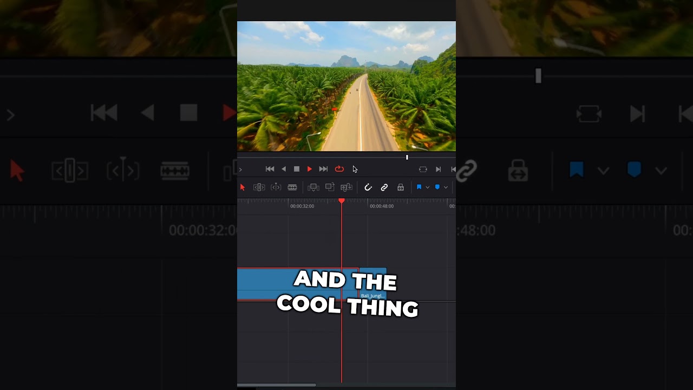This screenshot has height=390, width=693.
Task: Select the Bali_jungl... clip in the timeline
Action: pyautogui.click(x=373, y=284)
